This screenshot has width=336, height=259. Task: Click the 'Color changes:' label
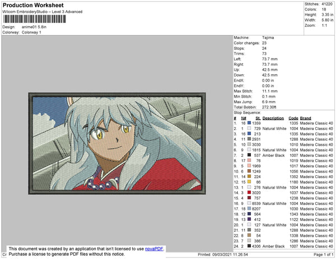(246, 43)
